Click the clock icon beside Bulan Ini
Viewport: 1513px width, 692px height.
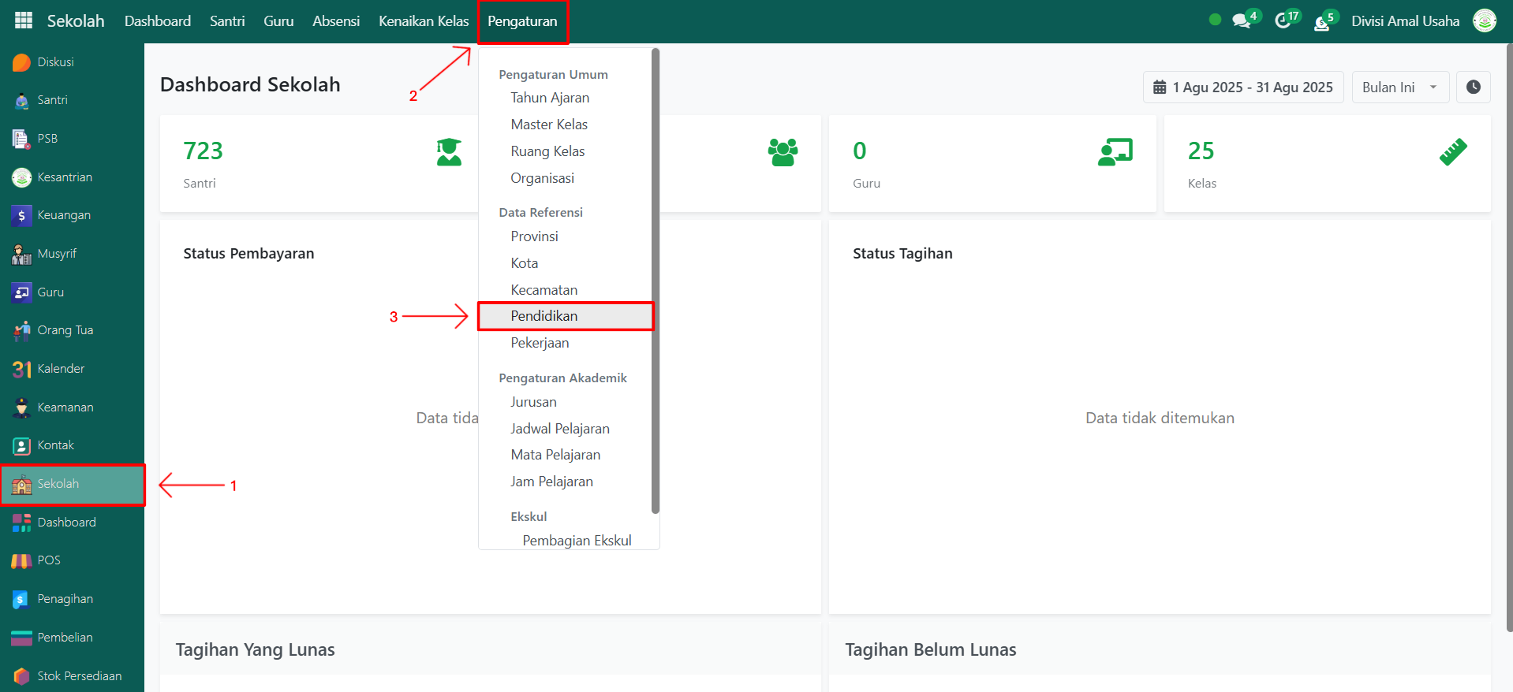(x=1473, y=87)
